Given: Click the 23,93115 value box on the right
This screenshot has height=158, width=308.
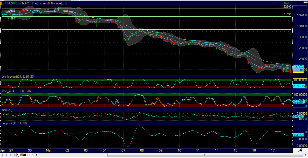Looking at the screenshot, I should pos(298,86).
